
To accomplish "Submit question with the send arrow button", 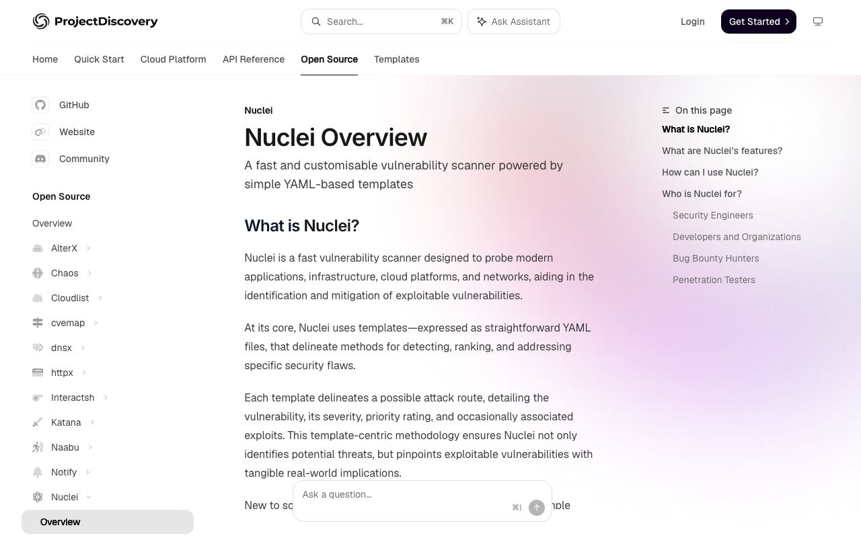I will tap(537, 508).
